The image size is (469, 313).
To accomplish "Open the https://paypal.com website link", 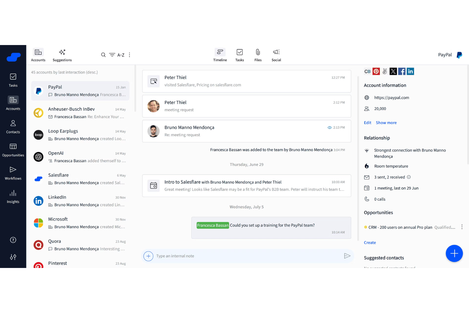I will 392,98.
